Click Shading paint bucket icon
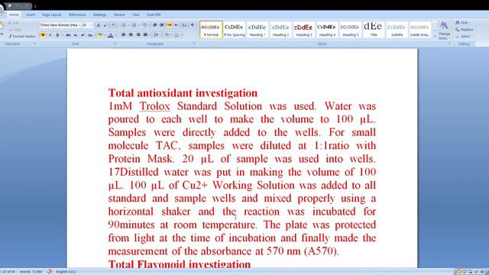Image resolution: width=489 pixels, height=275 pixels. 167,34
